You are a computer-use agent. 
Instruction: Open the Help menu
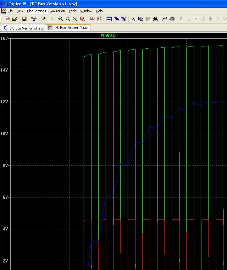point(99,11)
